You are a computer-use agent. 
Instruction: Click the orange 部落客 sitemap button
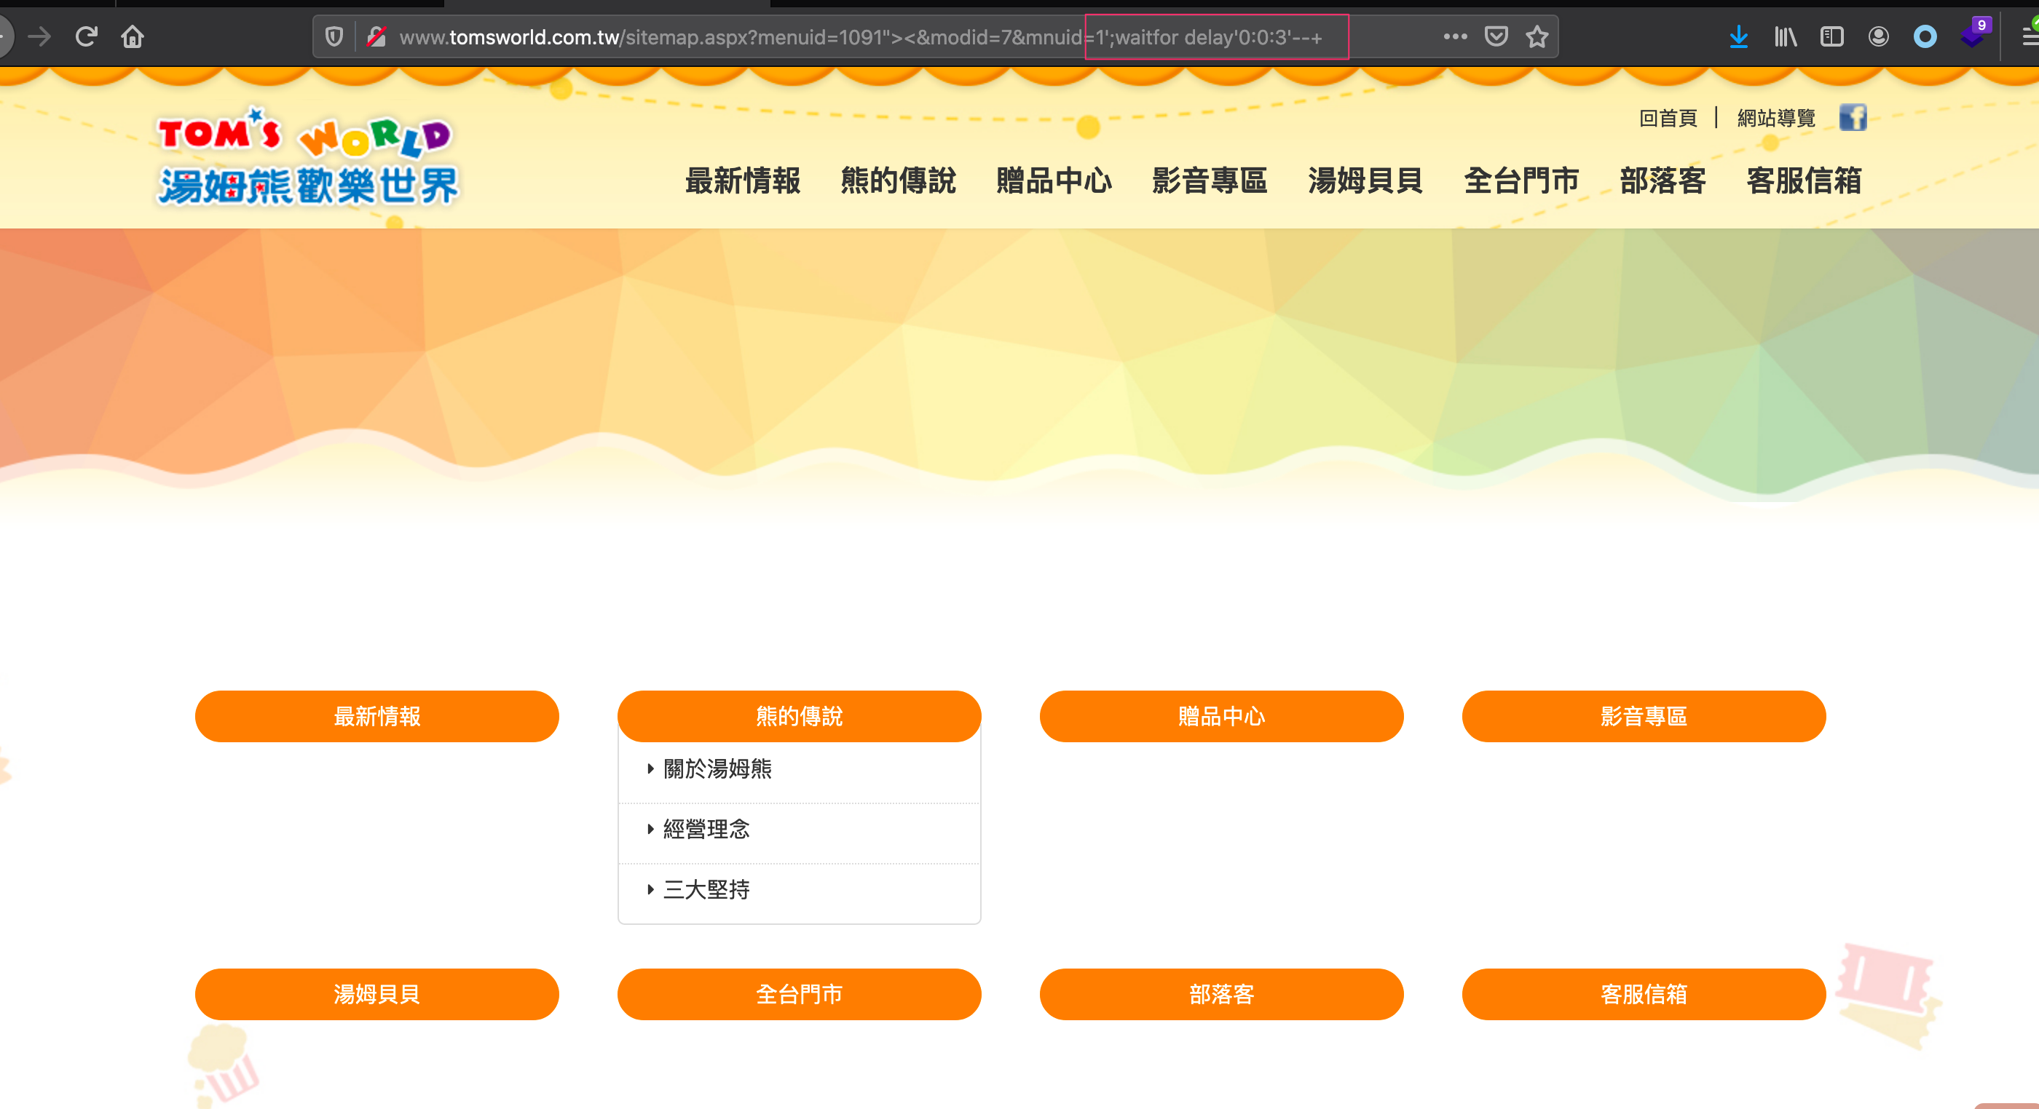(x=1221, y=993)
